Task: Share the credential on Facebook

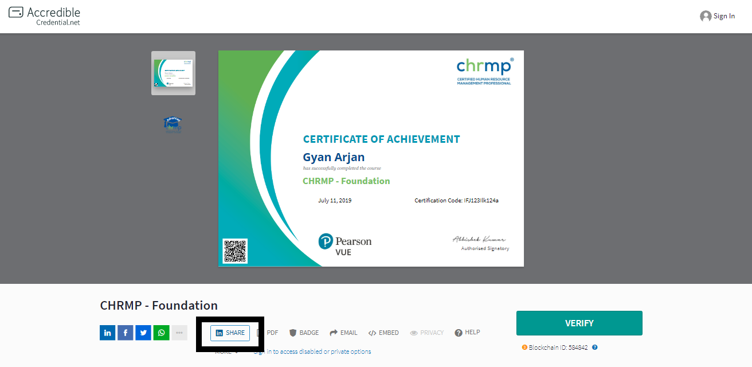Action: click(125, 333)
